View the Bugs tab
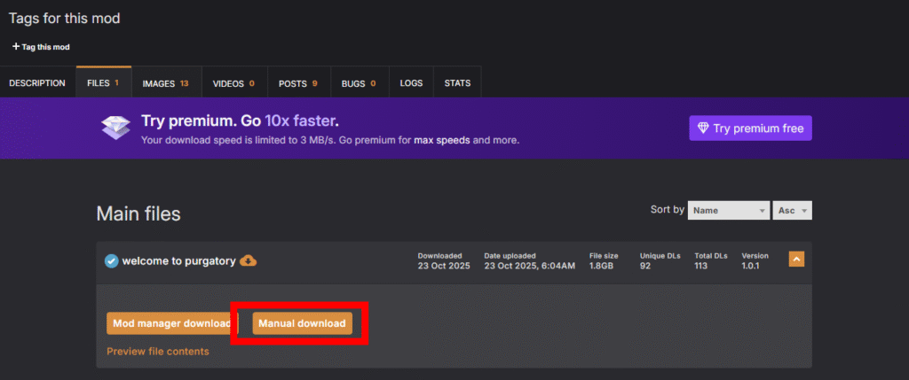 pos(359,83)
